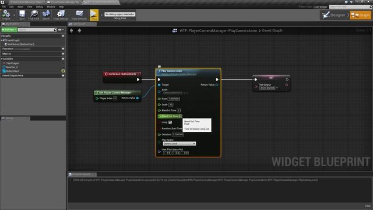Click the Get Player Camera Manager node title

point(115,93)
